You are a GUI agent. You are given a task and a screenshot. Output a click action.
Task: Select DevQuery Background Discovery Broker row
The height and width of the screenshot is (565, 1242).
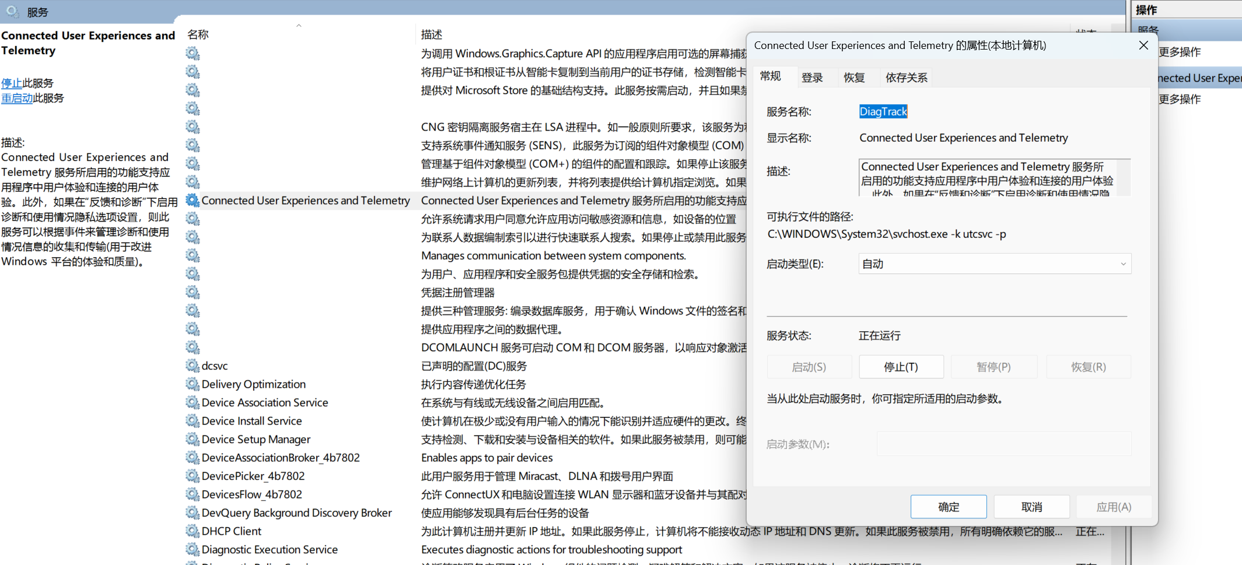point(296,513)
